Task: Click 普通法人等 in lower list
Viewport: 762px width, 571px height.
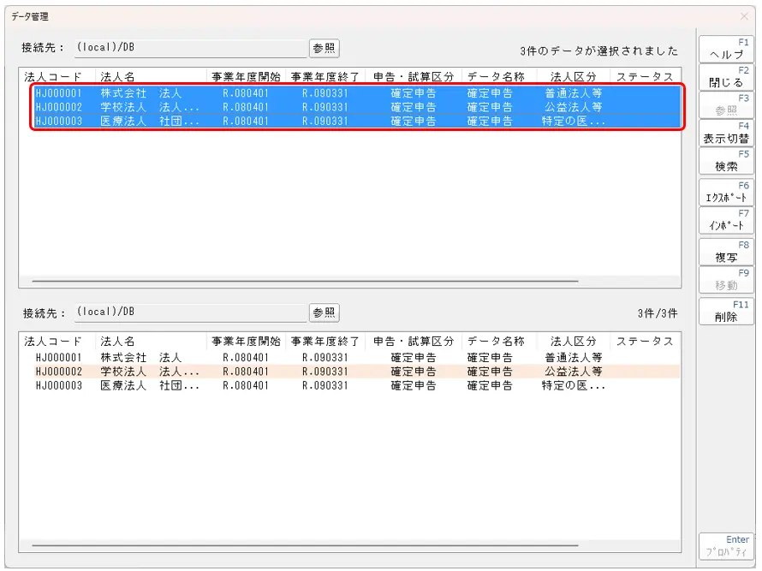Action: tap(574, 358)
